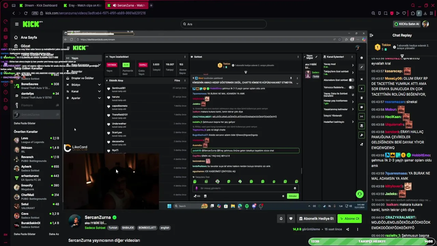437x246 pixels.
Task: Open BurakSakinOl recommended channel
Action: (x=37, y=225)
